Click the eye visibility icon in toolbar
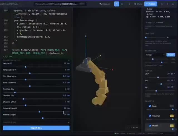Screen dimensions: 178x136 coord(162,4)
